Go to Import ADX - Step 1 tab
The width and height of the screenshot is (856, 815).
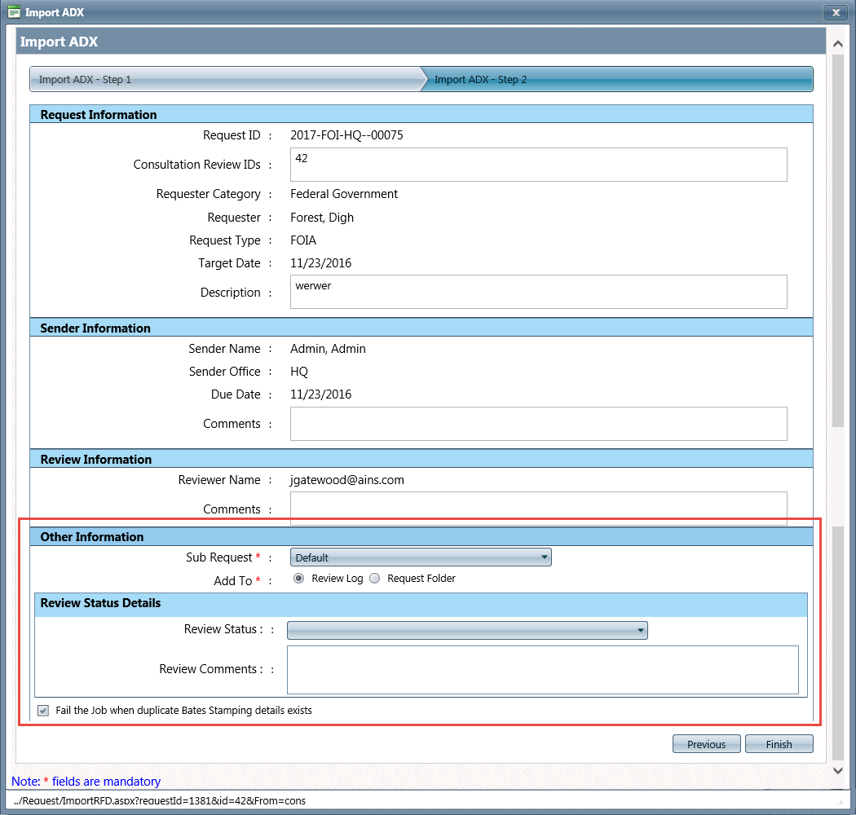coord(225,79)
